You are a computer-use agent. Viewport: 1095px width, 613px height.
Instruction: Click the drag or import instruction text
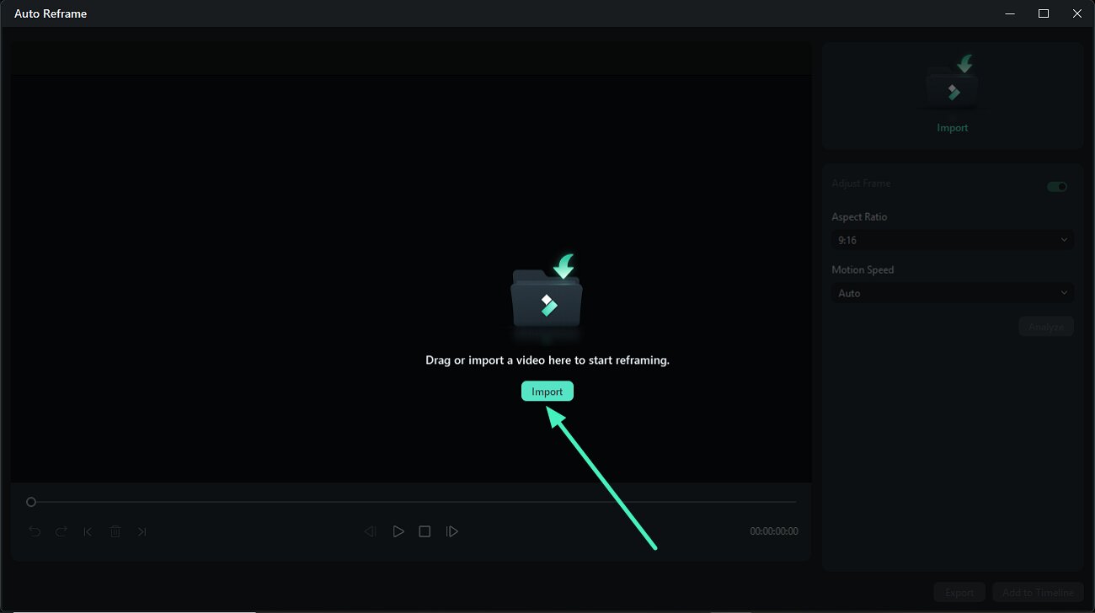[x=547, y=360]
